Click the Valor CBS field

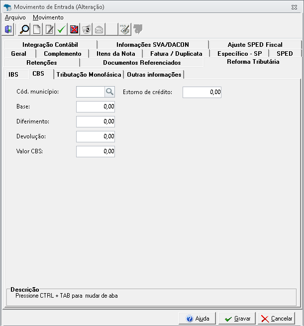point(96,152)
